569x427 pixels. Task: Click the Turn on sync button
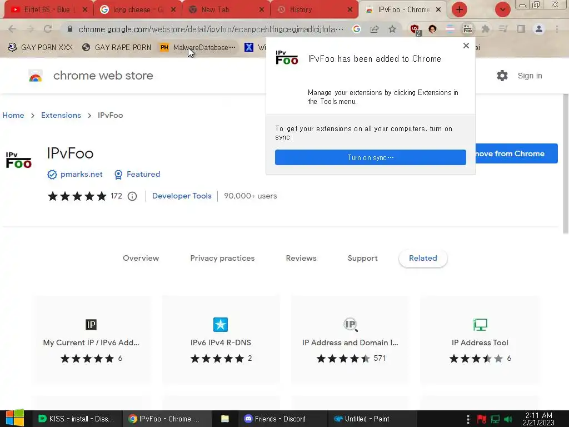click(x=371, y=157)
